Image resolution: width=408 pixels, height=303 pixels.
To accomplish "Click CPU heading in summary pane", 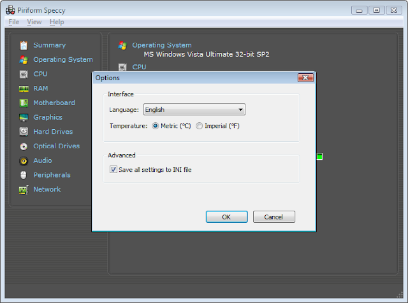I will [139, 67].
